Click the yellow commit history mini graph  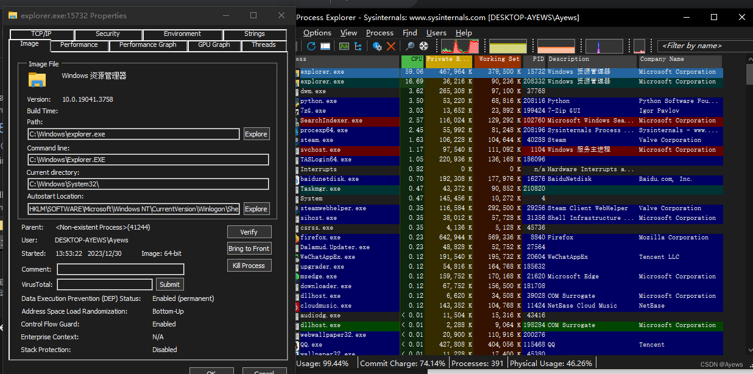pyautogui.click(x=507, y=46)
